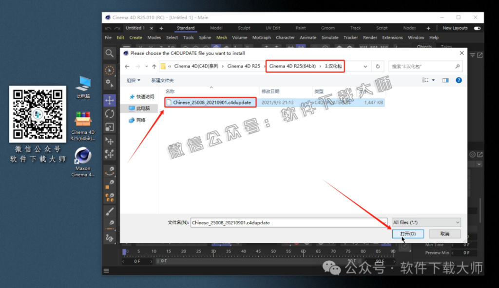Open the MoGraph menu
The width and height of the screenshot is (499, 288).
[261, 37]
